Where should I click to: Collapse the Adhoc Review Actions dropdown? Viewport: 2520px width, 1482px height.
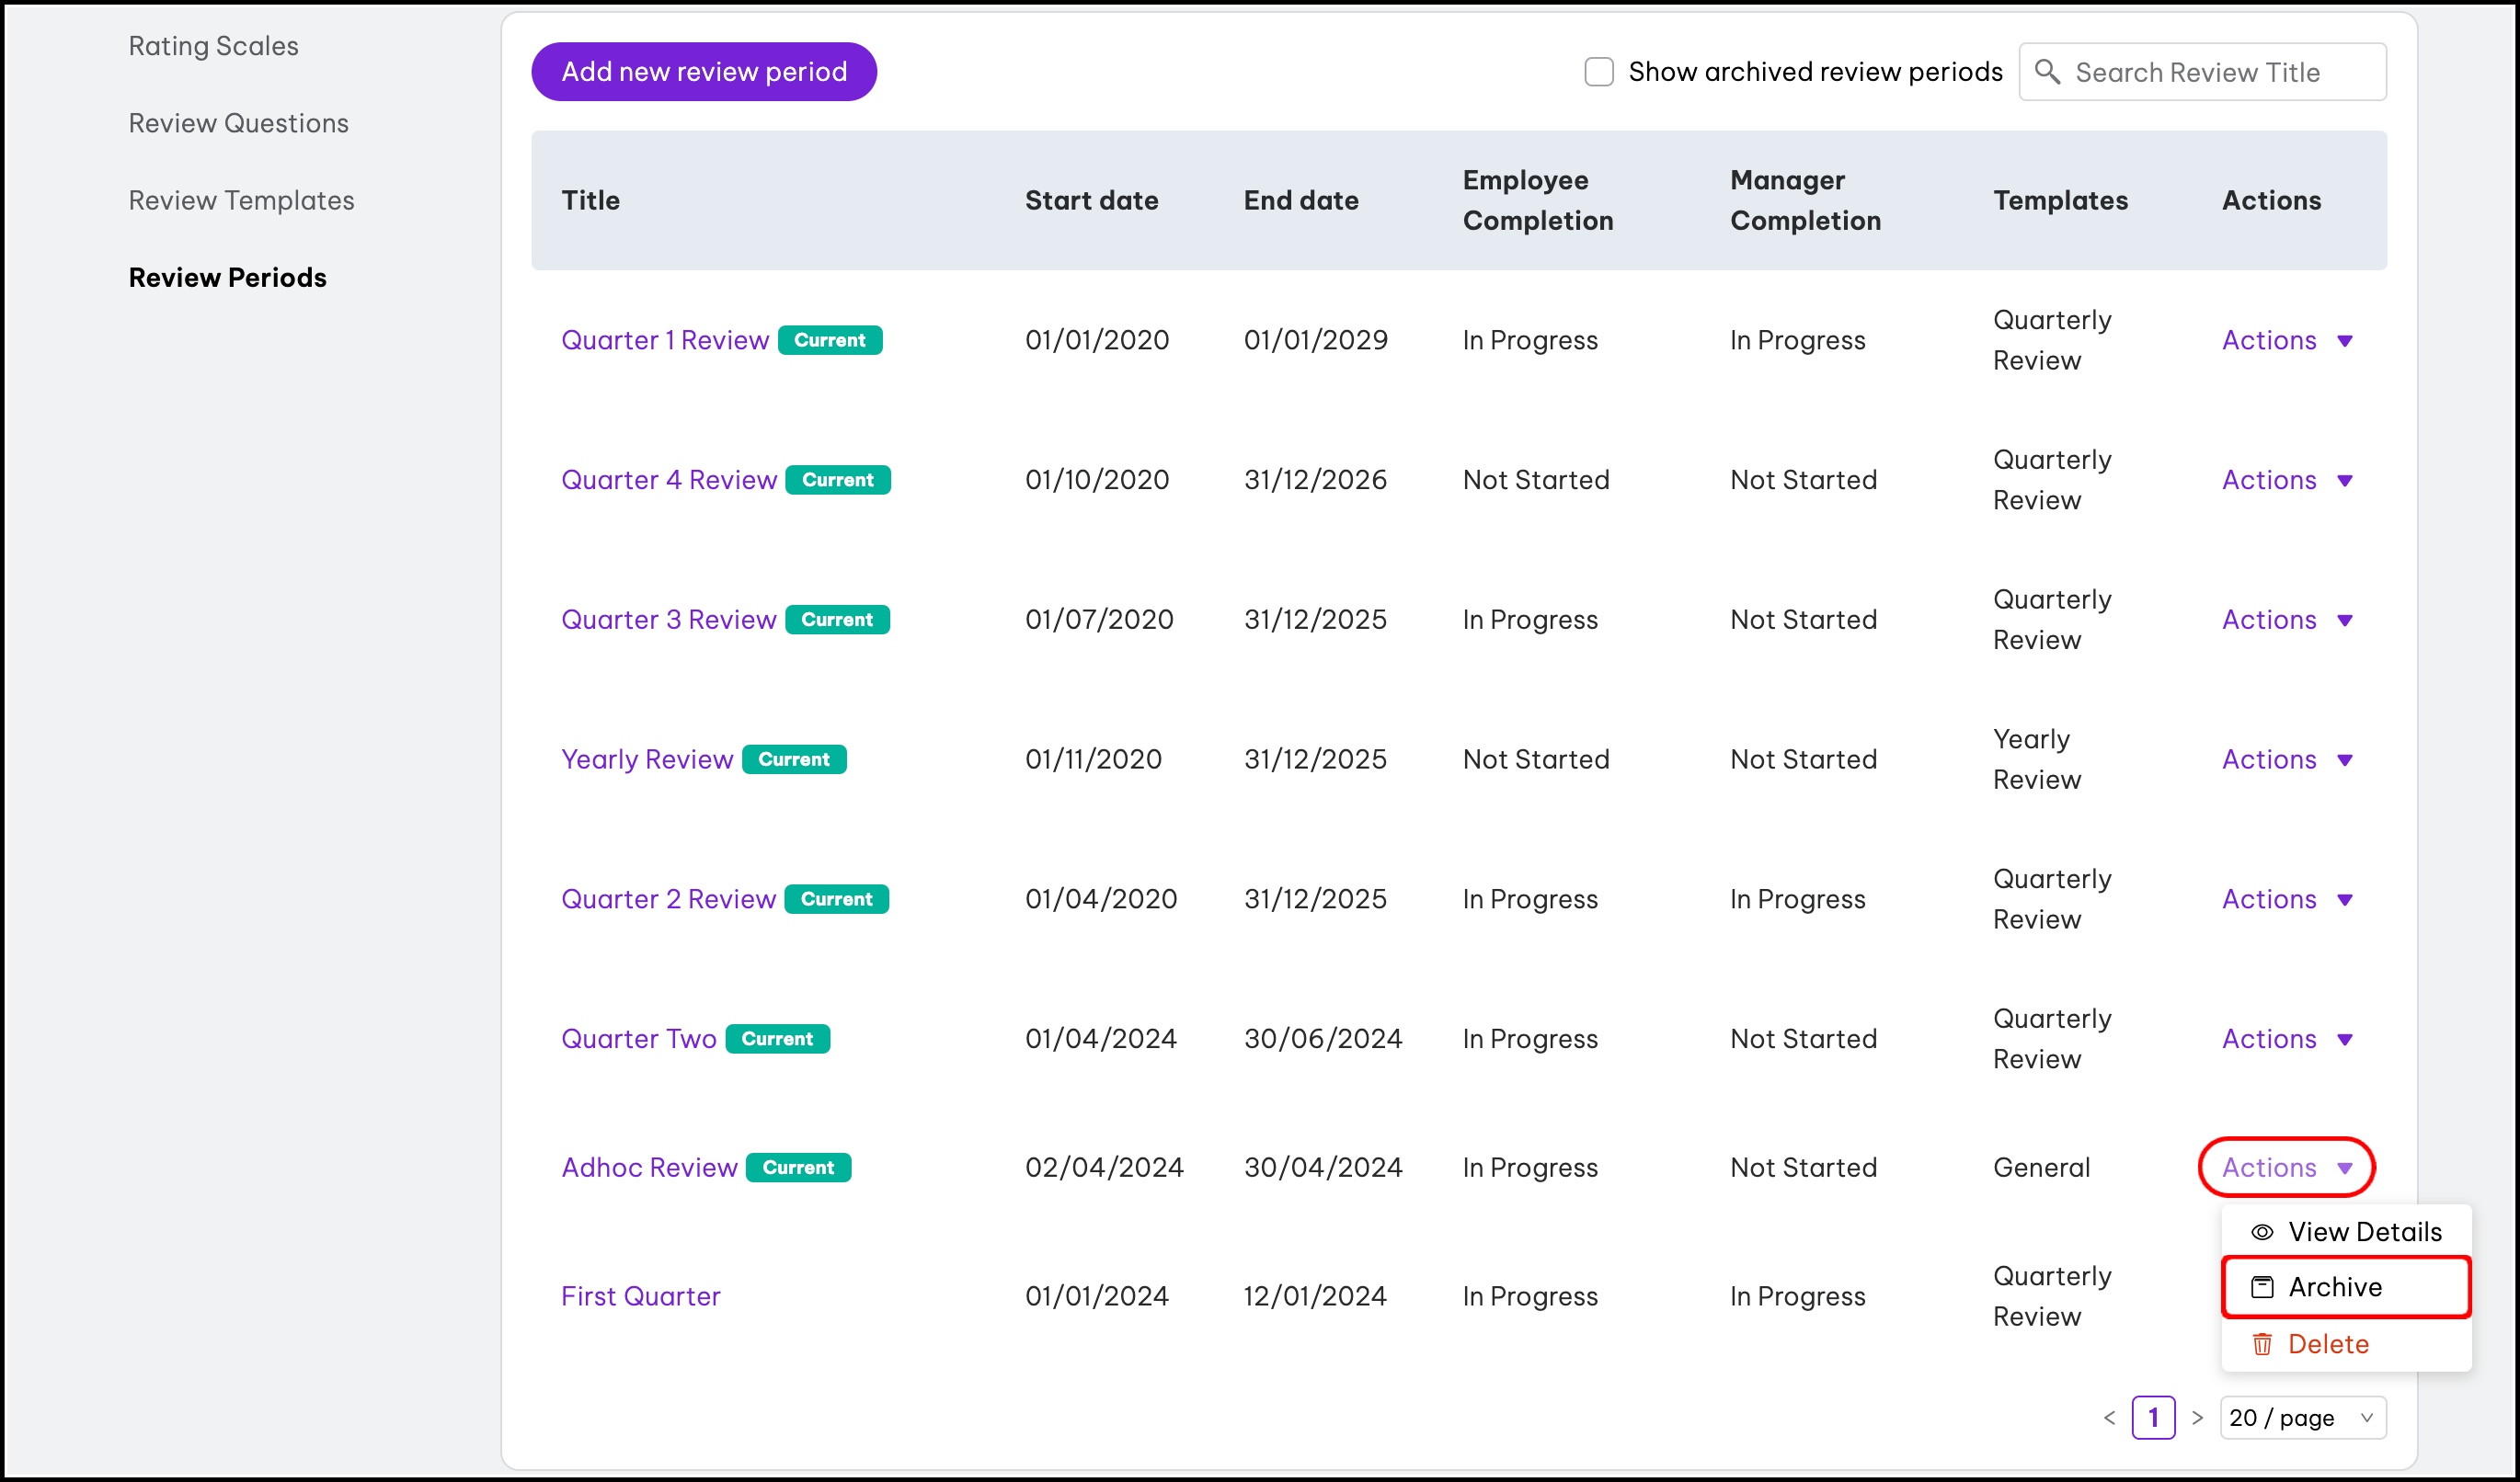coord(2286,1168)
